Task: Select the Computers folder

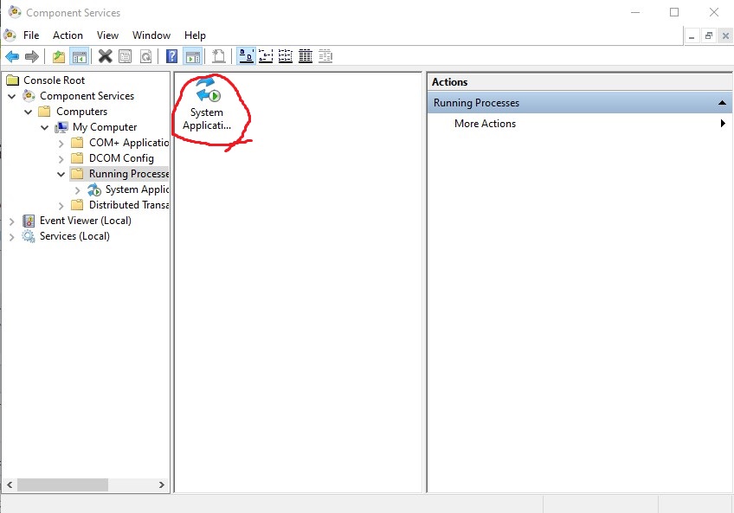Action: tap(82, 112)
